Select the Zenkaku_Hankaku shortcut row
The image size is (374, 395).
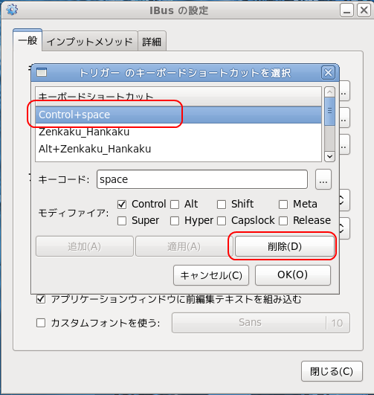pyautogui.click(x=178, y=132)
